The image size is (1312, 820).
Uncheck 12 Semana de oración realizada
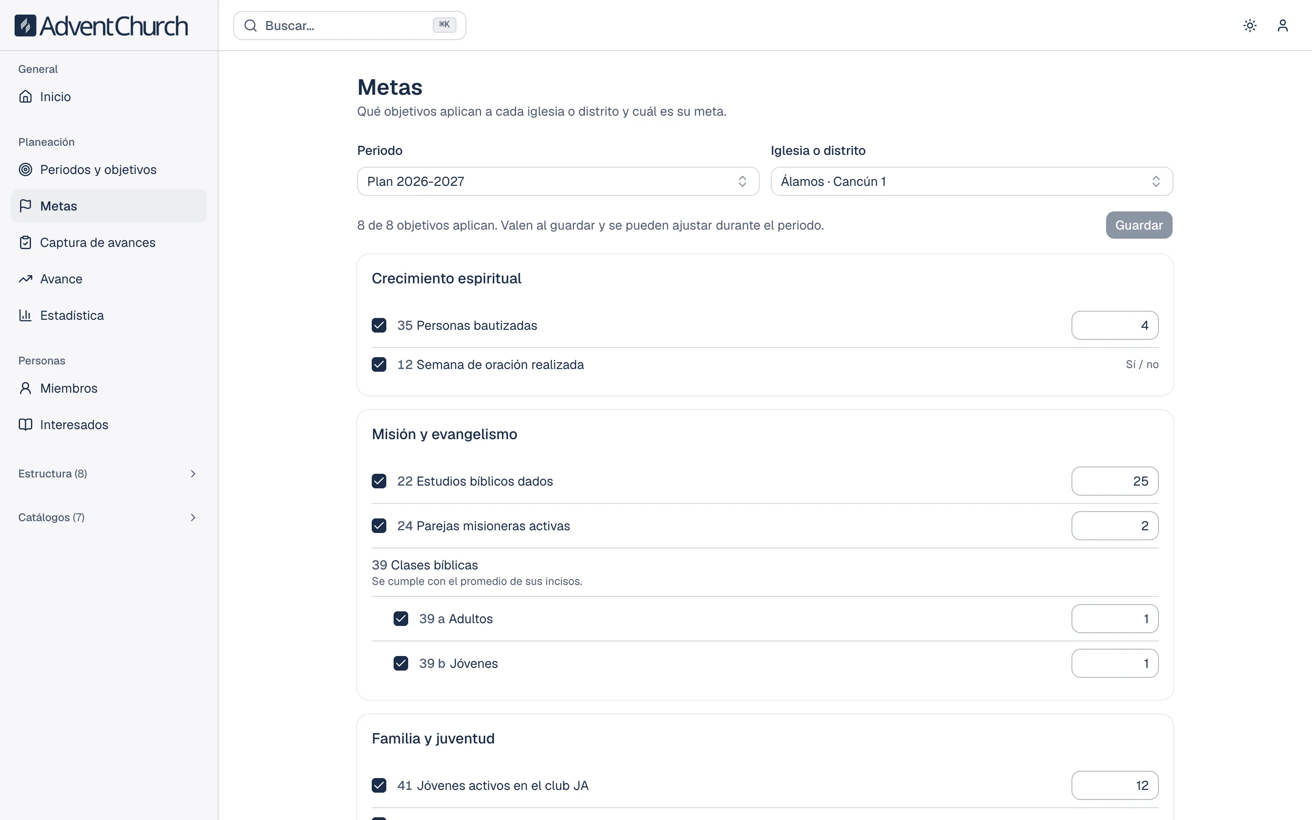379,364
